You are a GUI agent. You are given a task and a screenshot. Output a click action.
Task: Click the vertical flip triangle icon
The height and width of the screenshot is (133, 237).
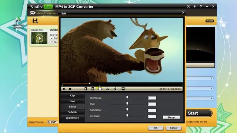(x=115, y=89)
